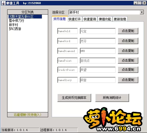Copy the GamePoint row with 点击复制

click(128, 61)
